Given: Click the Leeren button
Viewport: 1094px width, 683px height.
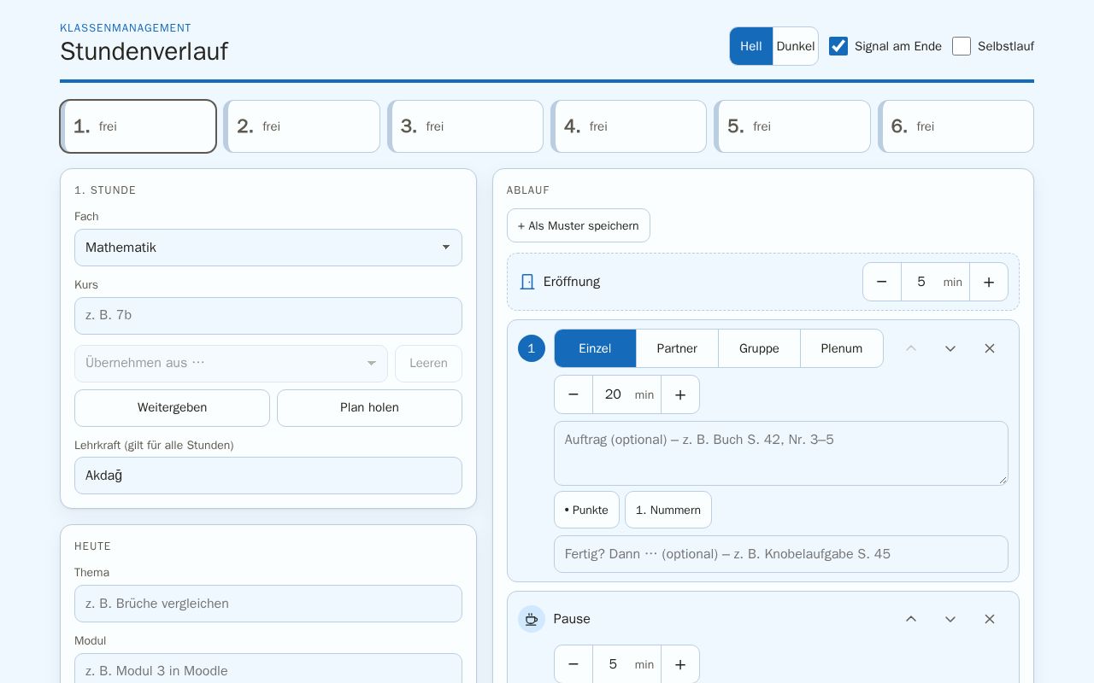Looking at the screenshot, I should [x=428, y=364].
